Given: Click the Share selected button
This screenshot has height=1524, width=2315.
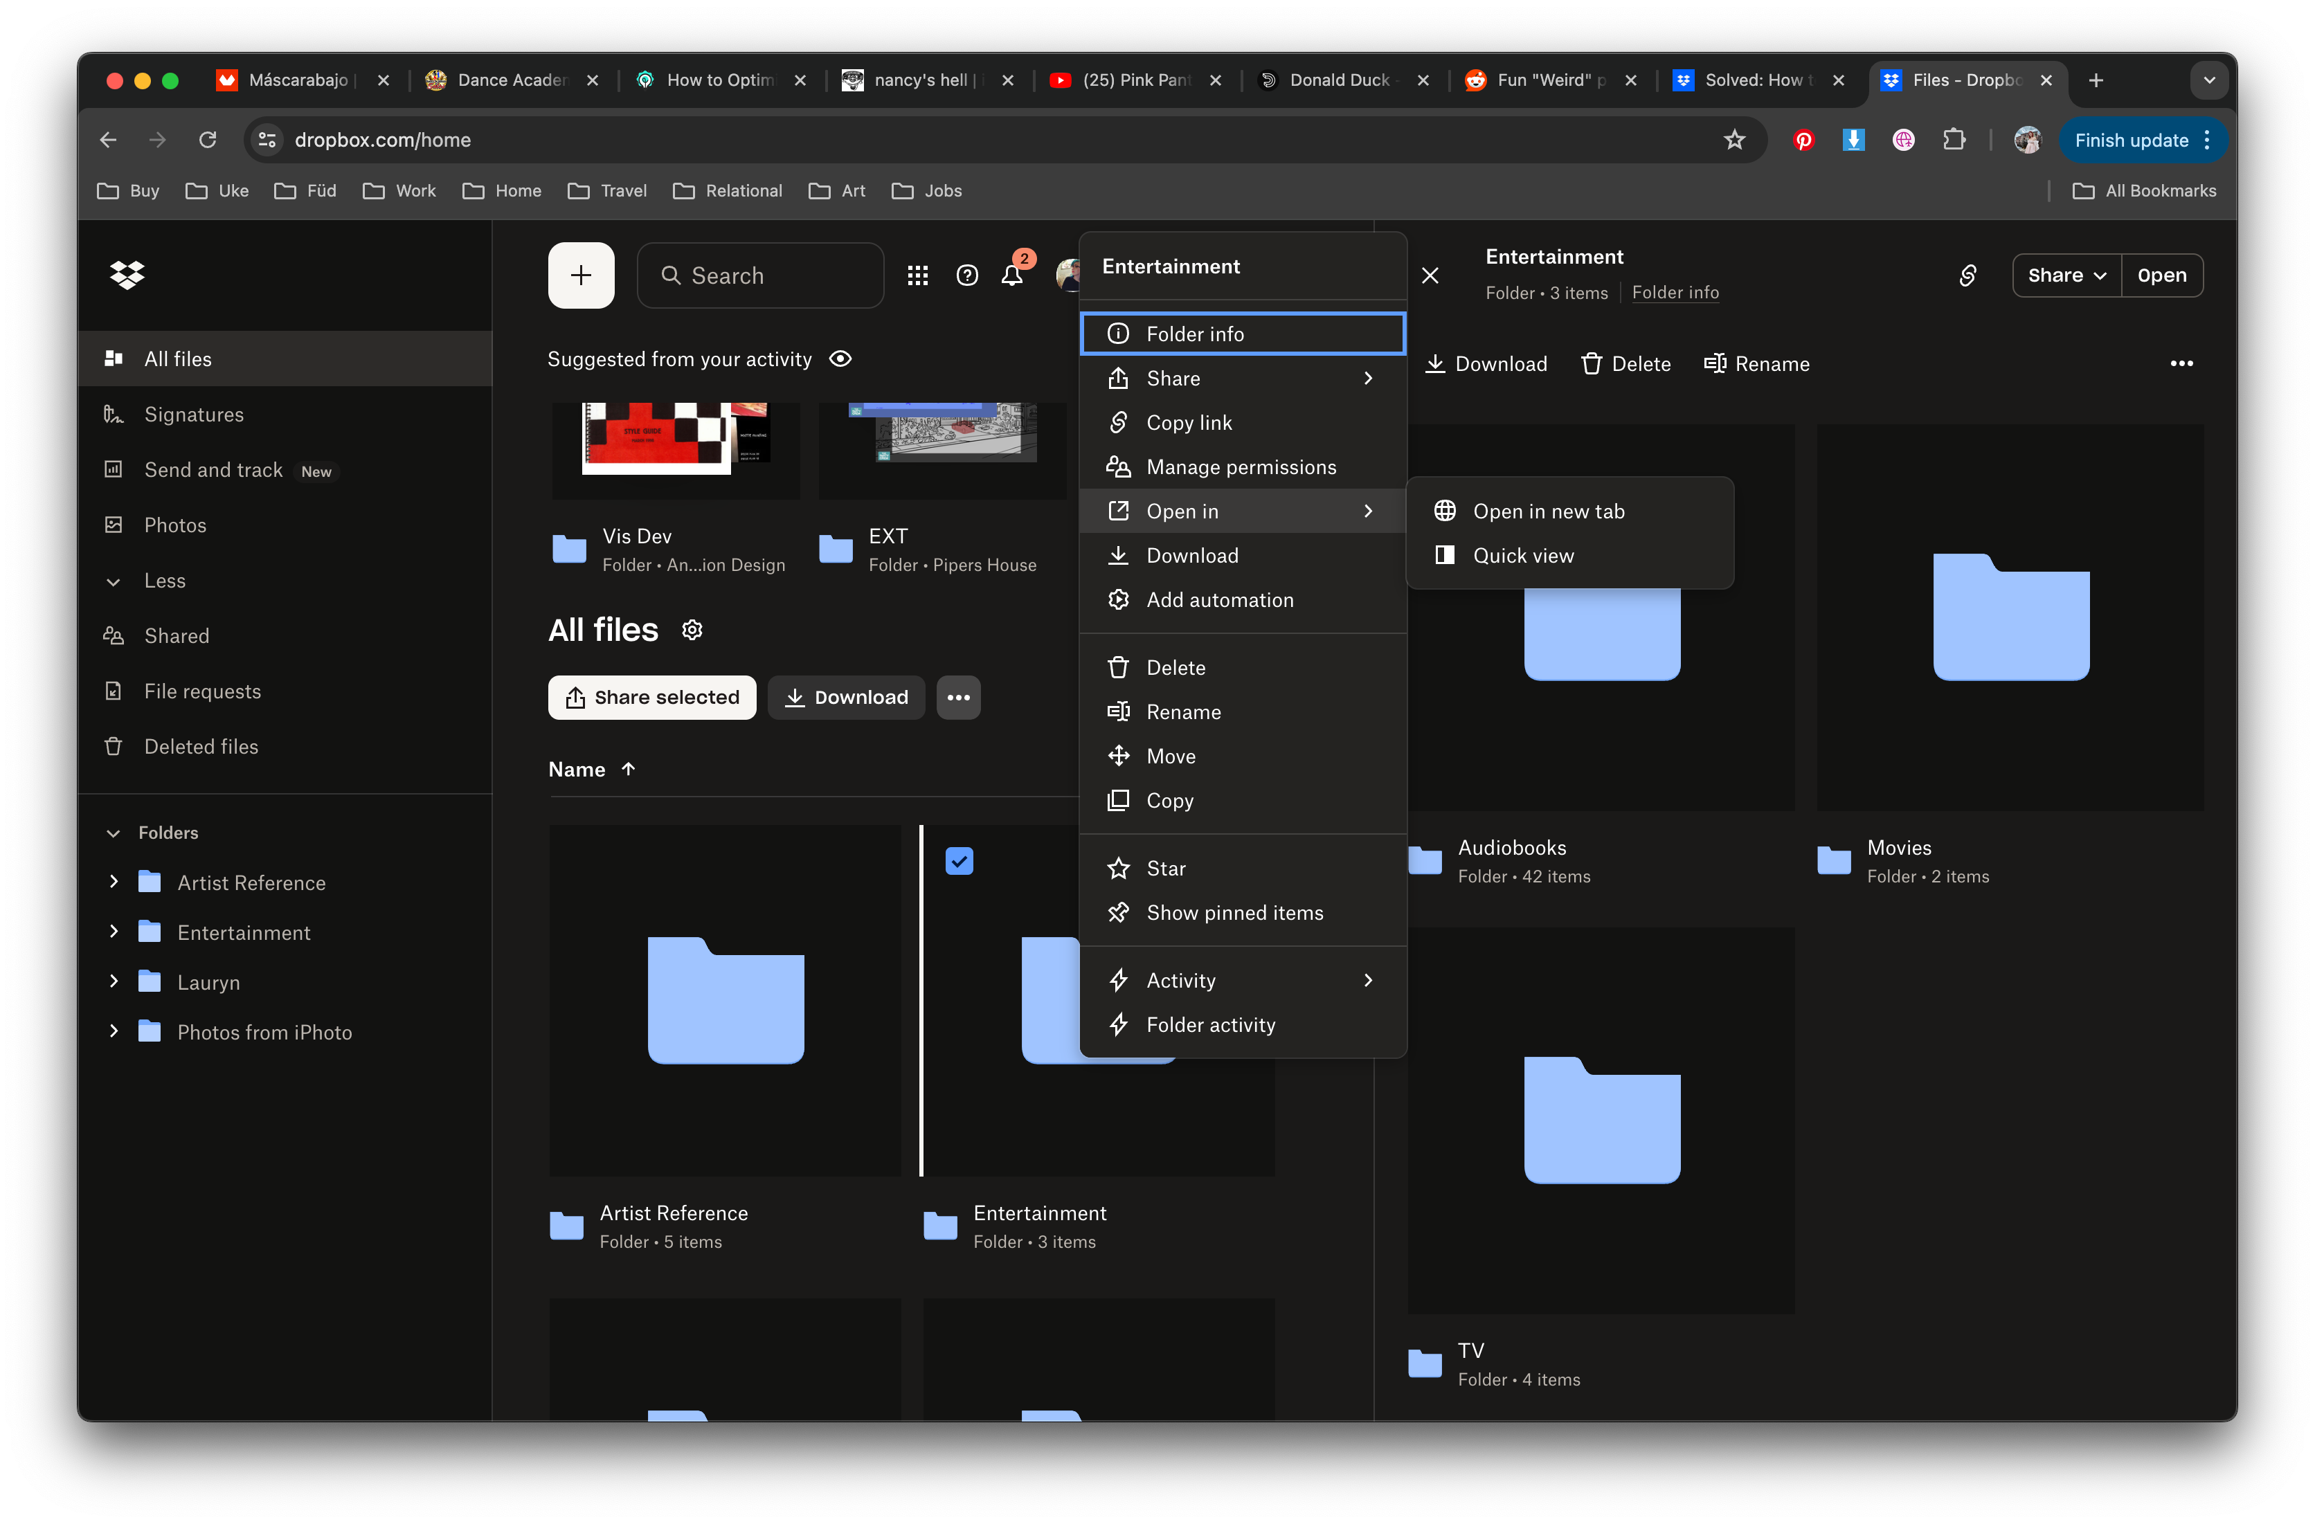Looking at the screenshot, I should click(x=651, y=696).
